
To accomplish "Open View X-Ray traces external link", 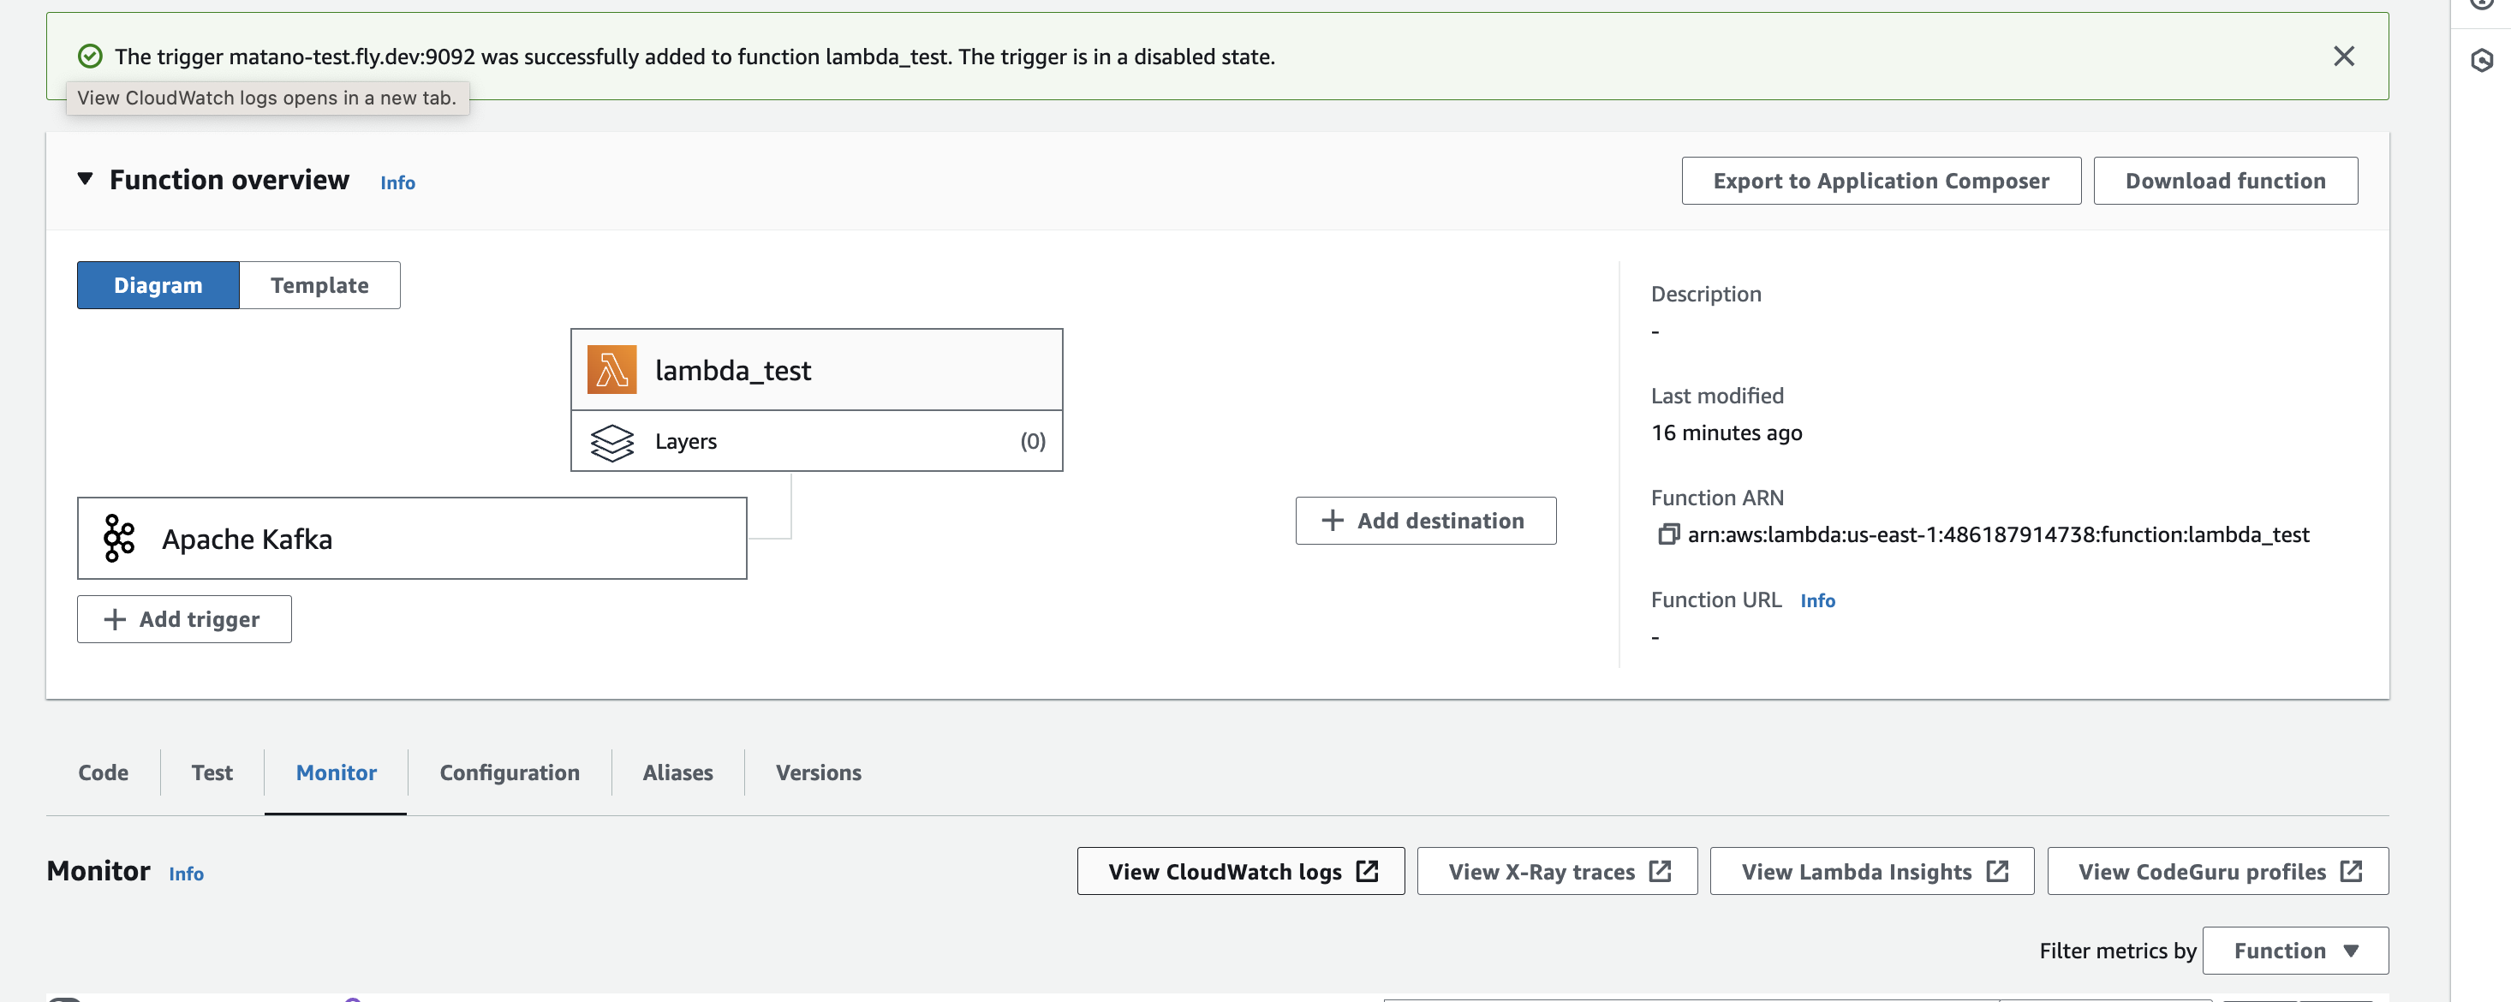I will [1557, 871].
